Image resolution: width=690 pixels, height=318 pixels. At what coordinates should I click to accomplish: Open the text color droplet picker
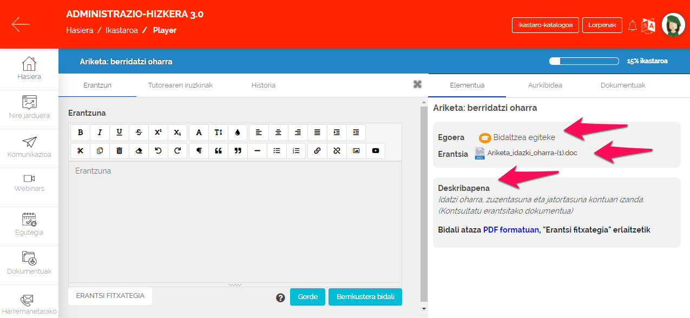coord(238,132)
